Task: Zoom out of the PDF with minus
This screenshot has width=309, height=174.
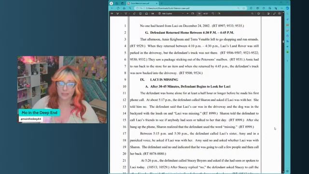Action: tap(183, 14)
